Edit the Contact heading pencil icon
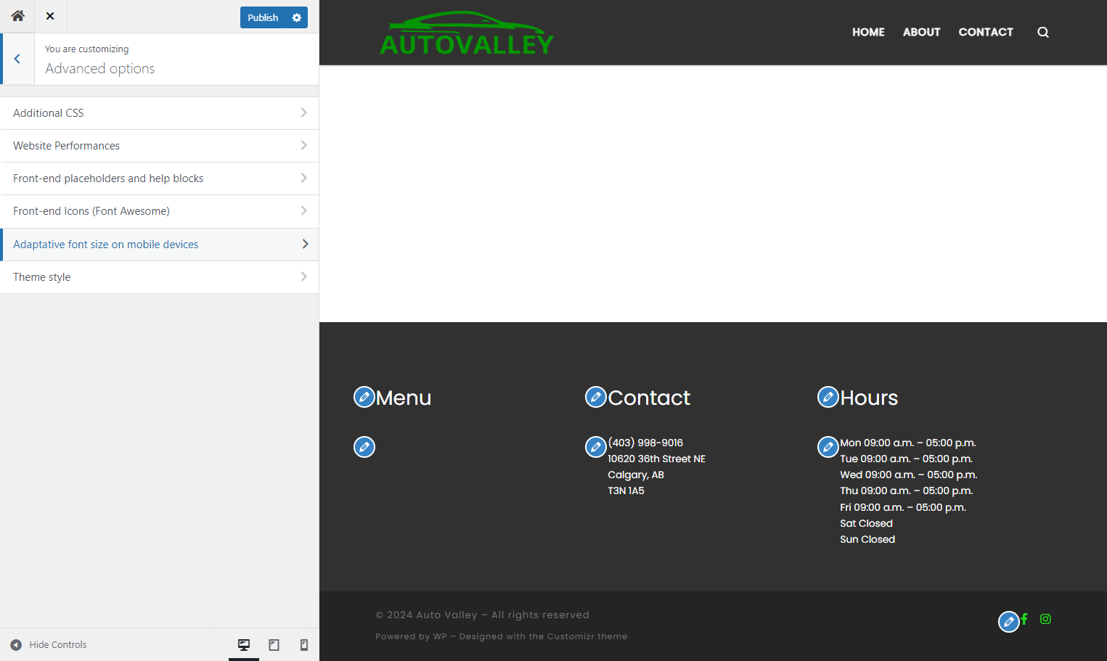The width and height of the screenshot is (1107, 661). (596, 397)
